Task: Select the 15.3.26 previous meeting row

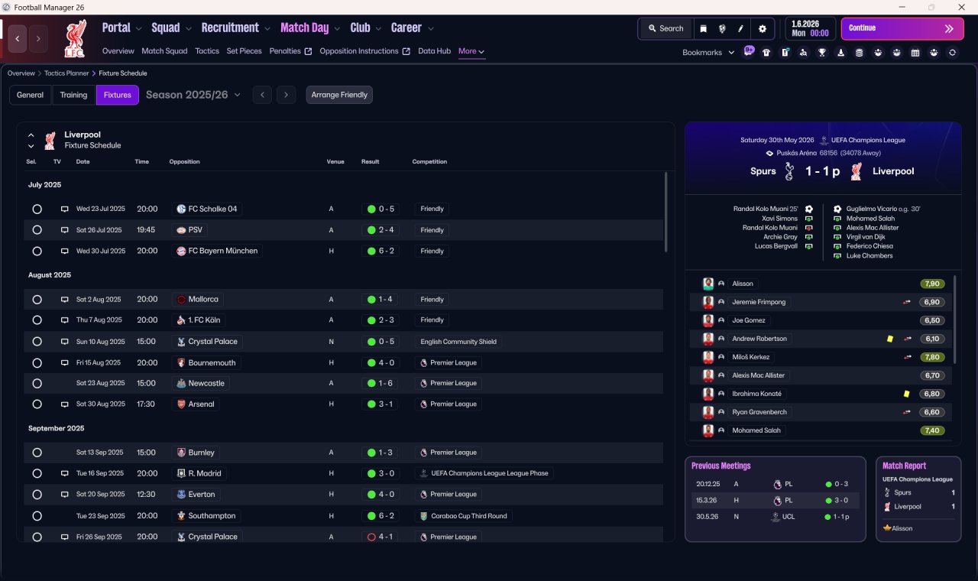Action: click(x=776, y=500)
